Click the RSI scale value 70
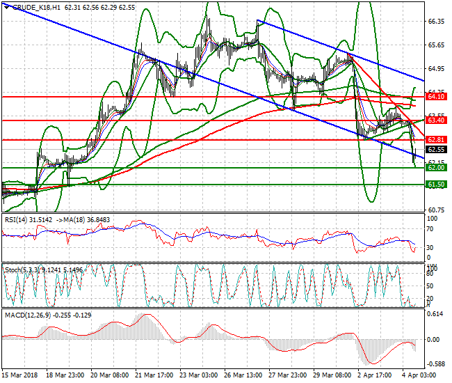Viewport: 452px width, 383px height. point(430,229)
